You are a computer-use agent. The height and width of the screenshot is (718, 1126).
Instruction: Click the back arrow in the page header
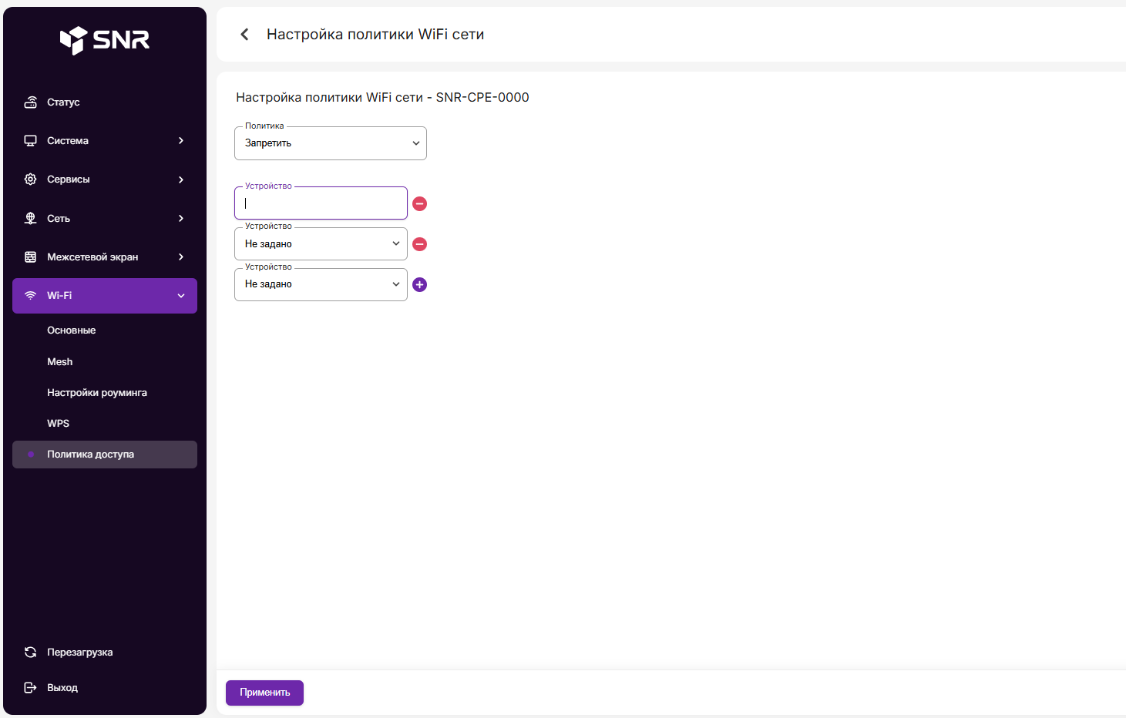(x=244, y=35)
